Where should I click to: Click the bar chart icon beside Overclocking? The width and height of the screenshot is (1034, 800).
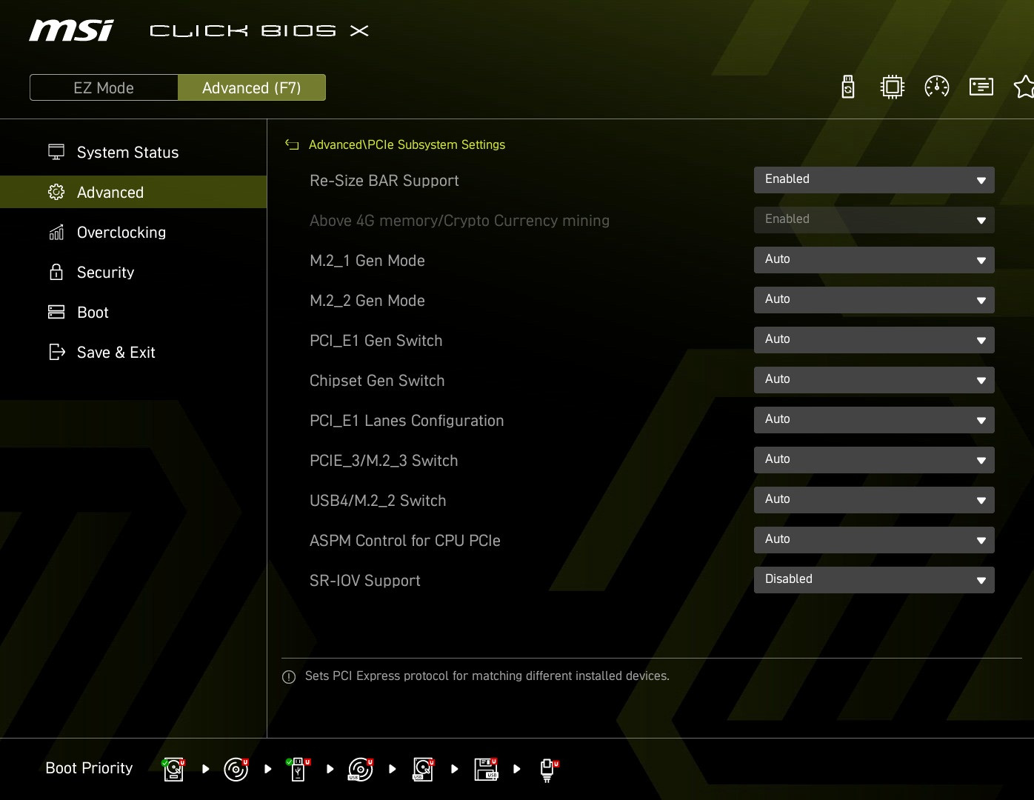[56, 232]
